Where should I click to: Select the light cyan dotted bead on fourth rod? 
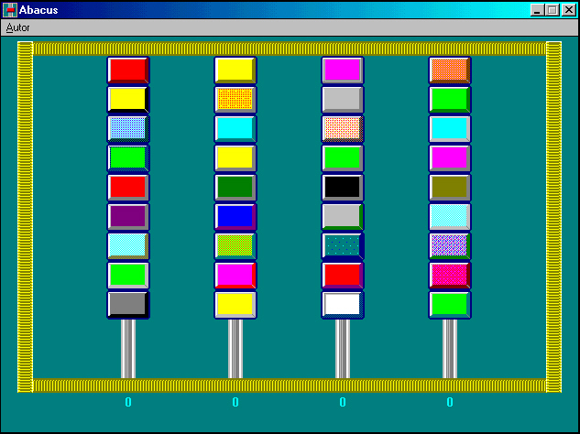tap(450, 217)
